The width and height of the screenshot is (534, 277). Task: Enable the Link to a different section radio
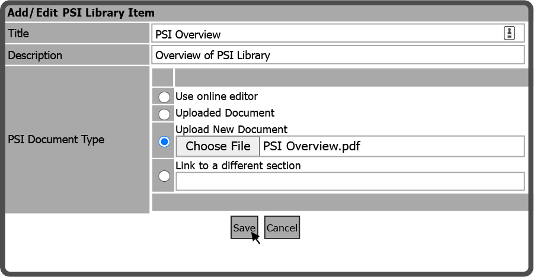(164, 176)
